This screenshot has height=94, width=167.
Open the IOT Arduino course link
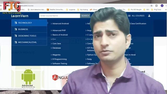[x=90, y=49]
